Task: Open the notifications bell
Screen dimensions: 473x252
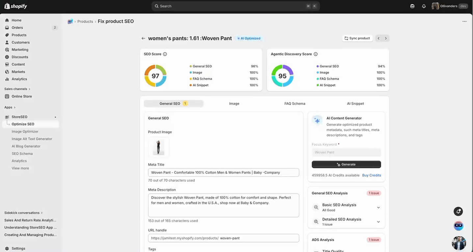Action: pyautogui.click(x=424, y=6)
